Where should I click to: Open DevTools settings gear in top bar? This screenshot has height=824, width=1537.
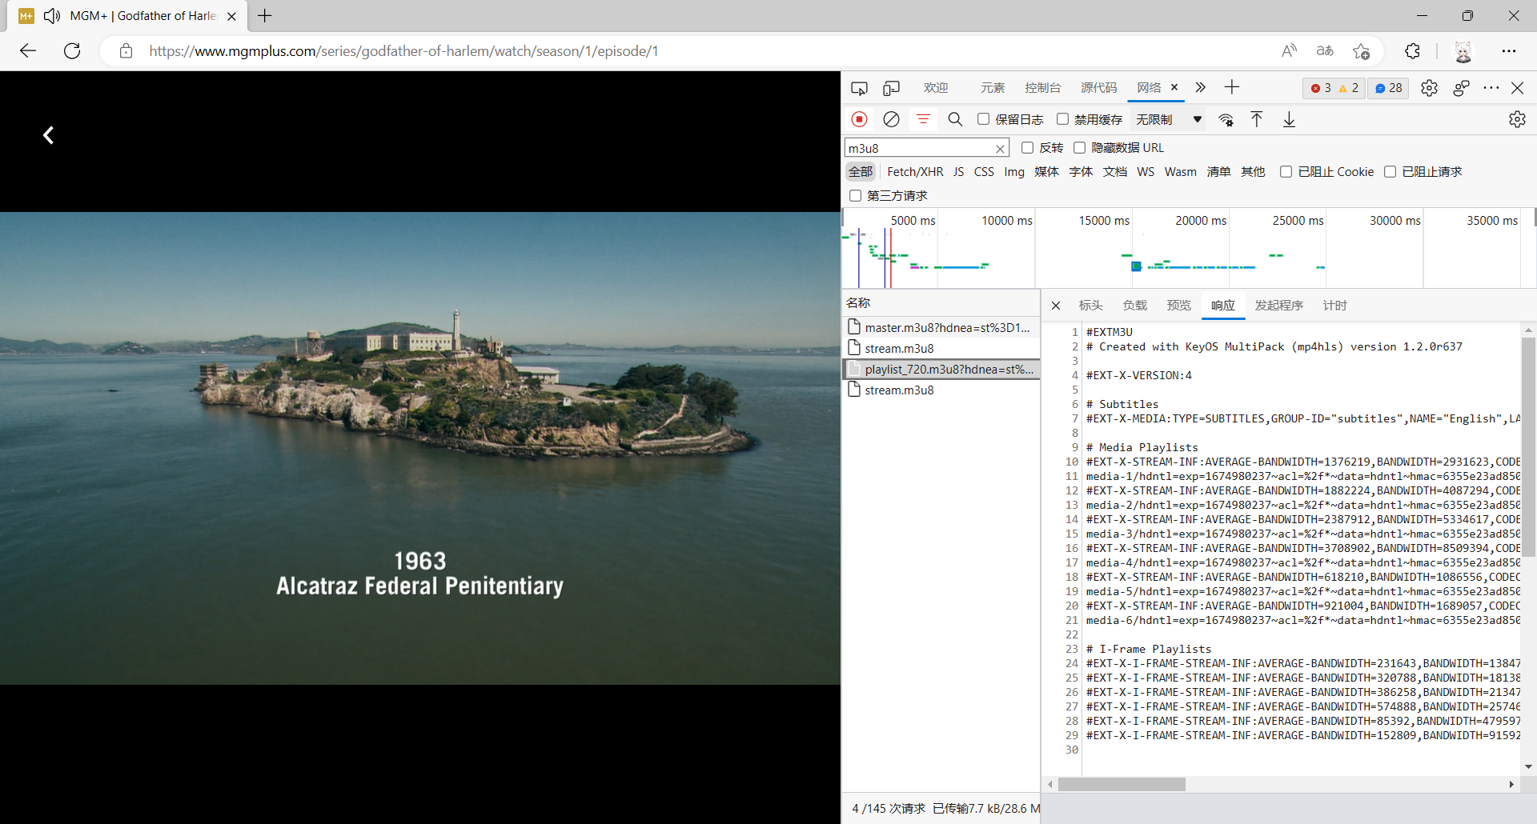1429,88
